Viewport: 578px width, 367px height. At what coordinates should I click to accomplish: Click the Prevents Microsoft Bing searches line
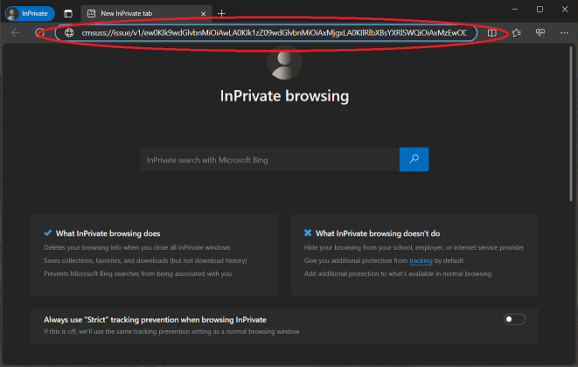[138, 274]
